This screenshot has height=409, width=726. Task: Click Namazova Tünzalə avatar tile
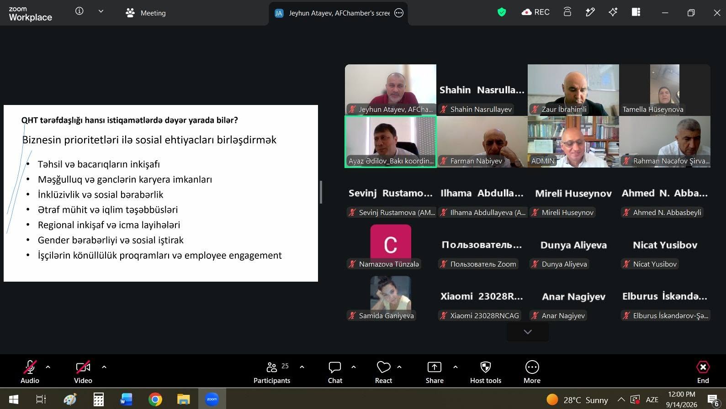pos(391,245)
